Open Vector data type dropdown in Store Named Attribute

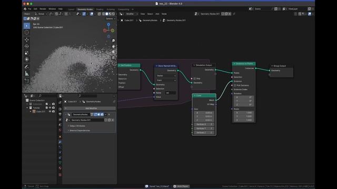coord(166,76)
